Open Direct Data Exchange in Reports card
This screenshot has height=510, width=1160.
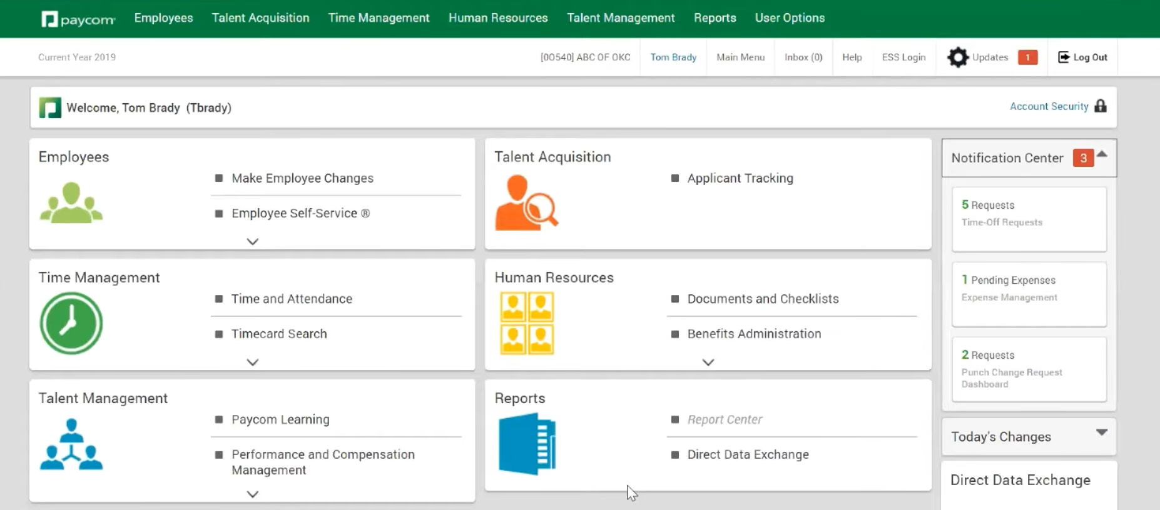pyautogui.click(x=748, y=454)
